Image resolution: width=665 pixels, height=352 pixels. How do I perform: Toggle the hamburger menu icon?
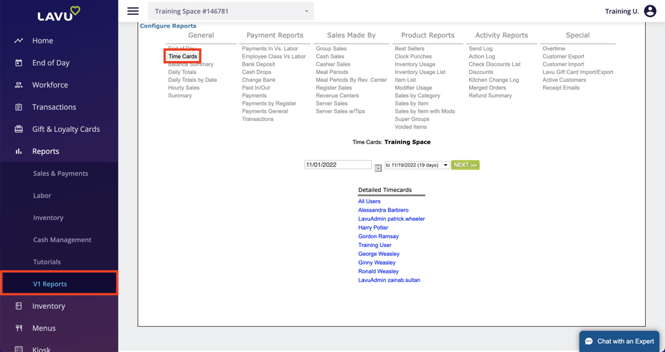click(133, 11)
